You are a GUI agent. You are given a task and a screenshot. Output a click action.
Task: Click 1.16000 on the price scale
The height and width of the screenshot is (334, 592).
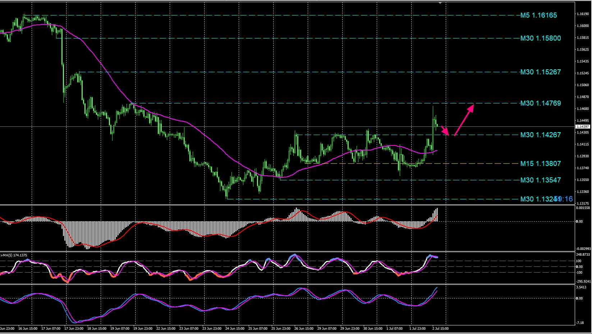click(x=582, y=26)
